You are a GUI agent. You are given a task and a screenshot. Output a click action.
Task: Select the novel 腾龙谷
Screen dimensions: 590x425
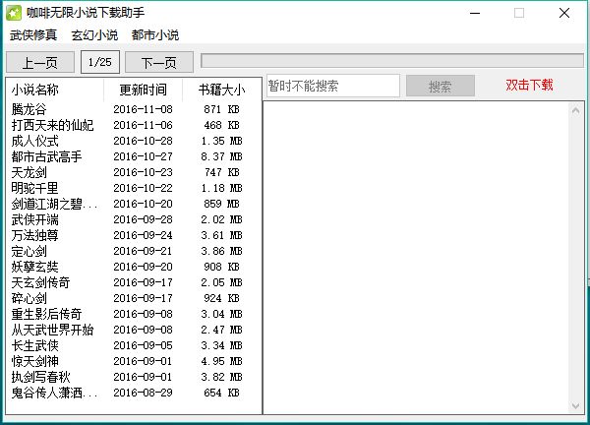click(x=29, y=109)
